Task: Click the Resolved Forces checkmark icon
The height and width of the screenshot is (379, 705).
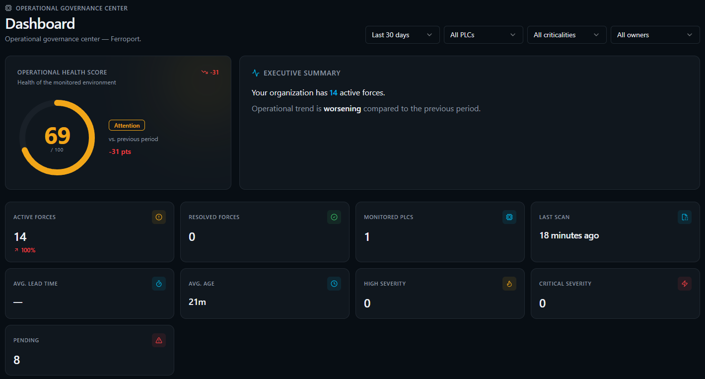Action: 334,217
